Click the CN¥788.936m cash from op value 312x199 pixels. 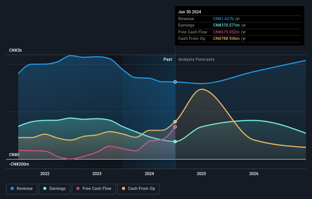click(x=226, y=39)
